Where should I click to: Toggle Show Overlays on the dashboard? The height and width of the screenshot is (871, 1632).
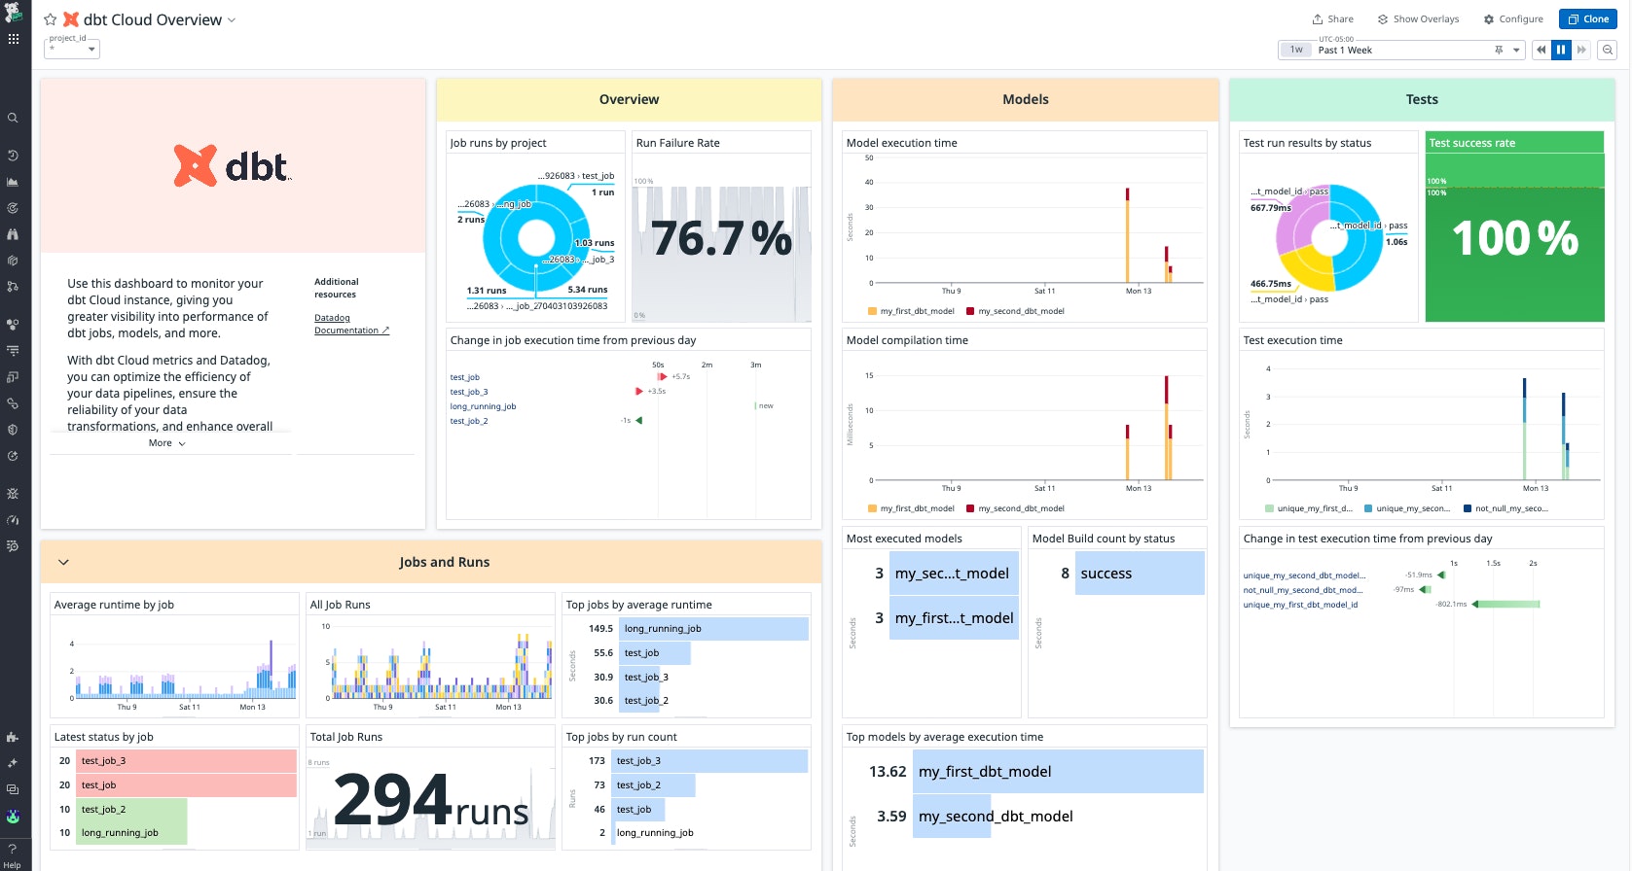[x=1418, y=19]
